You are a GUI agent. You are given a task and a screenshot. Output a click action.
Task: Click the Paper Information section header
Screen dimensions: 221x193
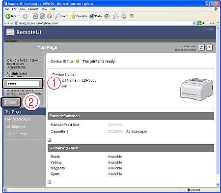[131, 116]
